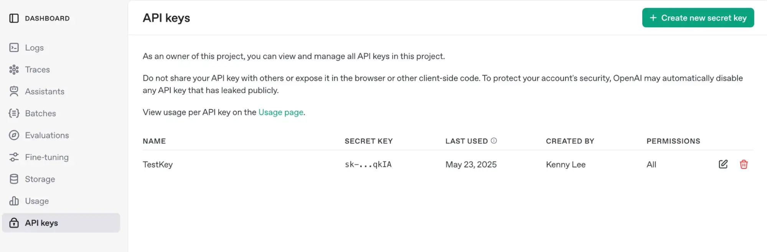Edit the TestKey API key
This screenshot has width=767, height=252.
(x=723, y=164)
